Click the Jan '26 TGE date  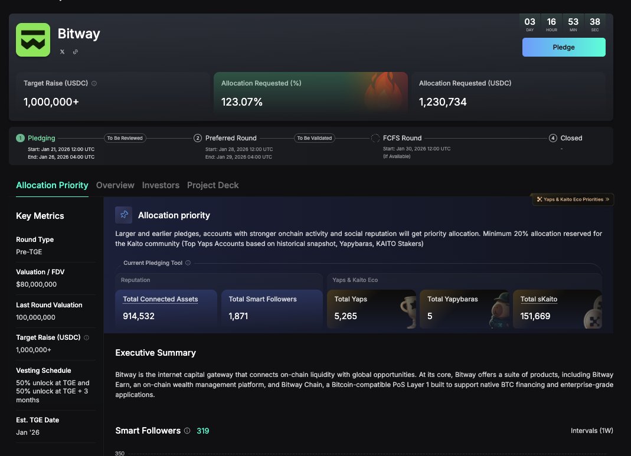coord(28,432)
